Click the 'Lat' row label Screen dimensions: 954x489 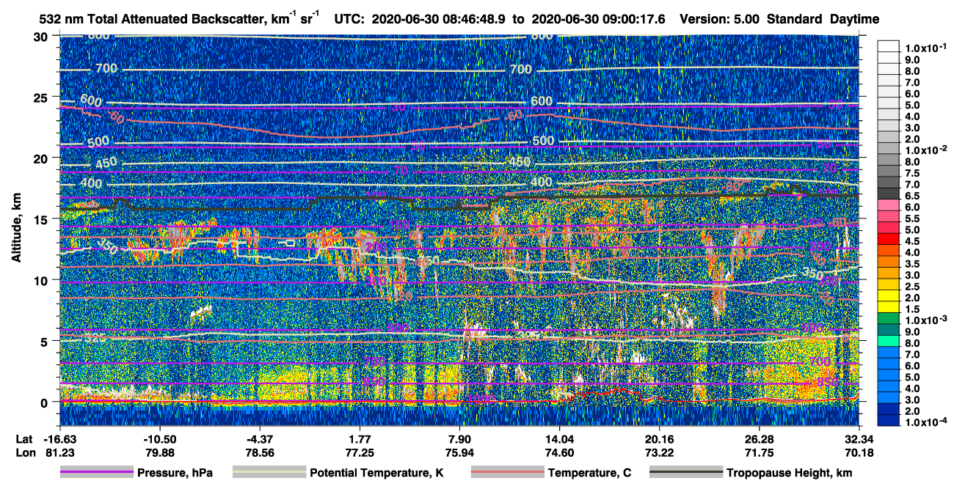click(x=24, y=439)
